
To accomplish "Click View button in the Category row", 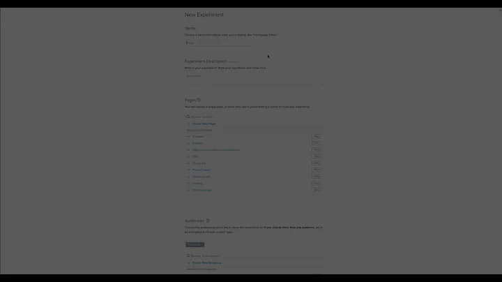I will pos(316,136).
